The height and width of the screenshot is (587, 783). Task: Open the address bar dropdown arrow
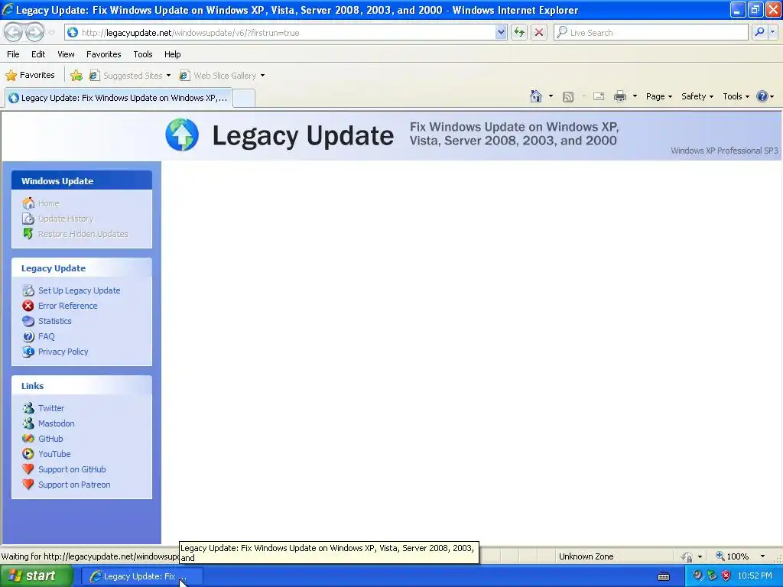coord(501,32)
